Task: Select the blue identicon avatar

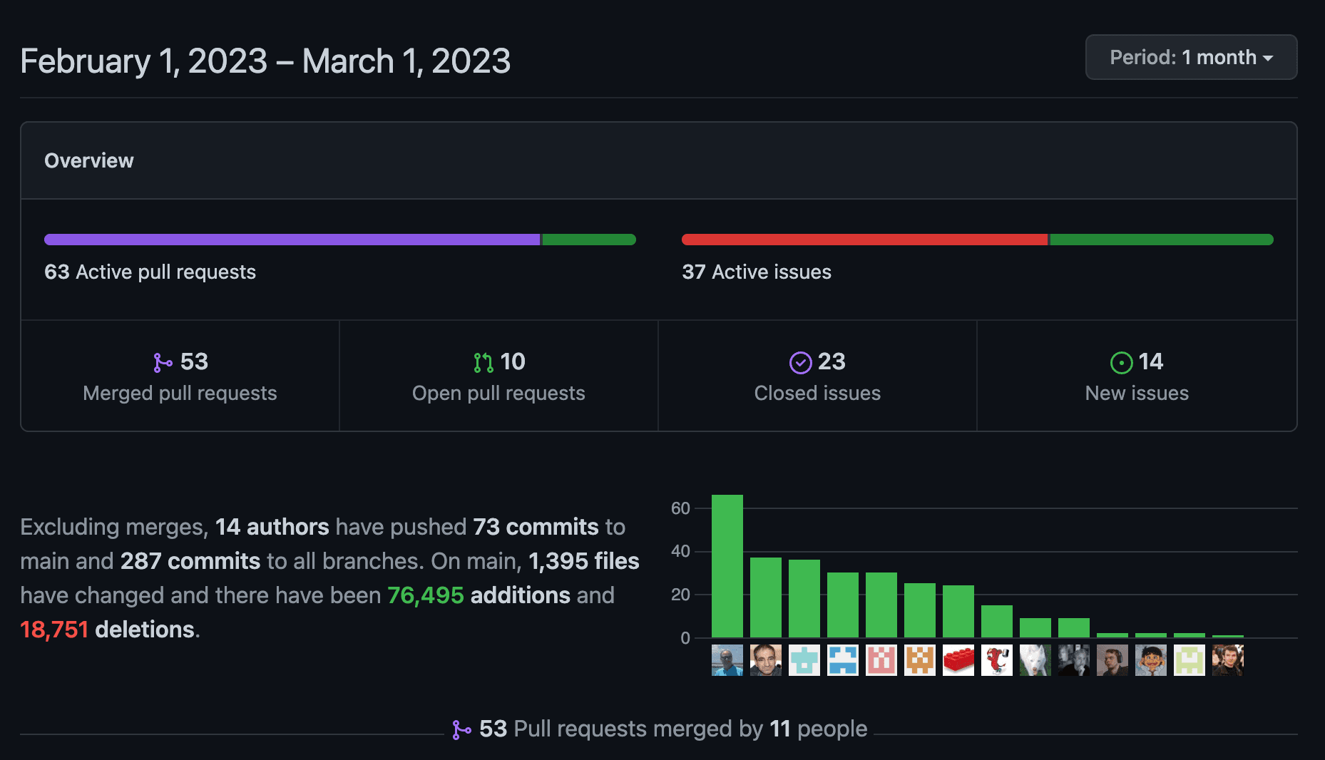Action: 843,660
